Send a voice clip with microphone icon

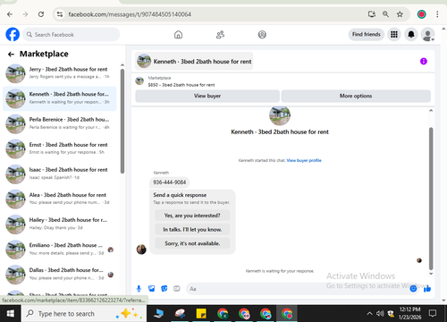(x=139, y=289)
